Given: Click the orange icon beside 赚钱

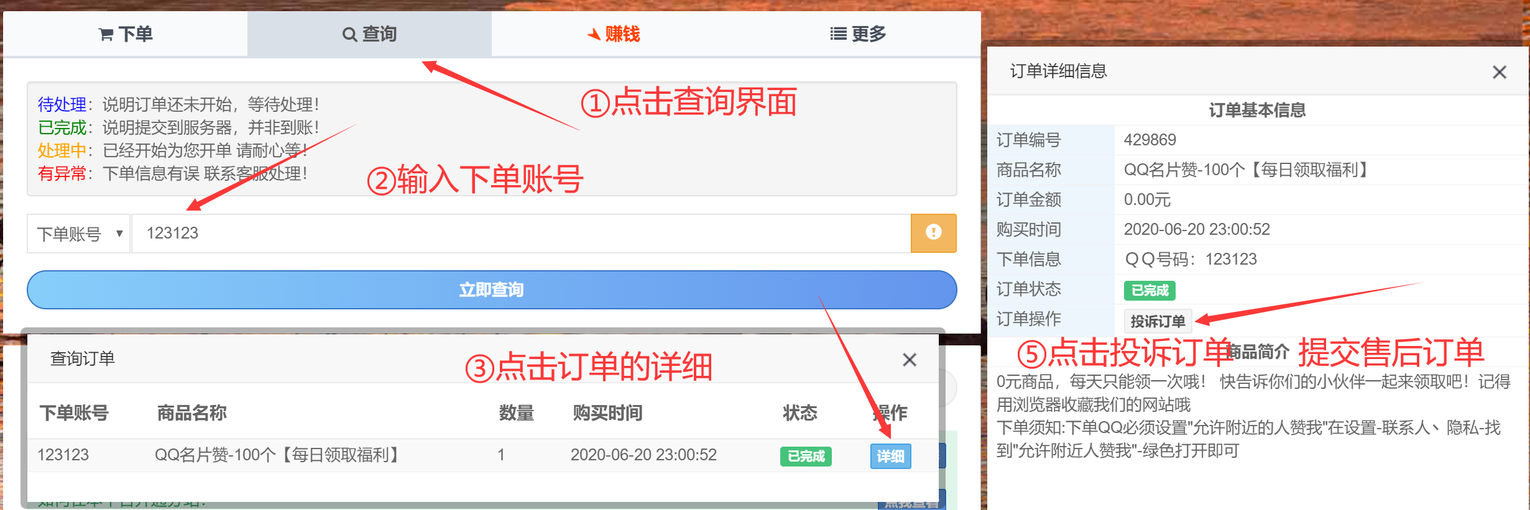Looking at the screenshot, I should click(594, 34).
